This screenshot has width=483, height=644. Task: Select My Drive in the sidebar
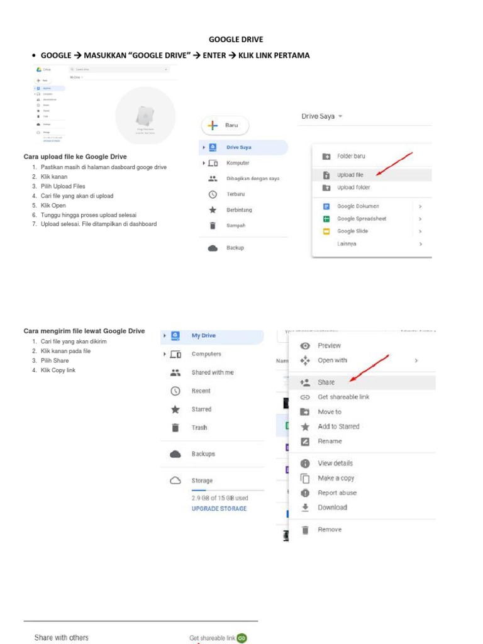click(x=213, y=336)
